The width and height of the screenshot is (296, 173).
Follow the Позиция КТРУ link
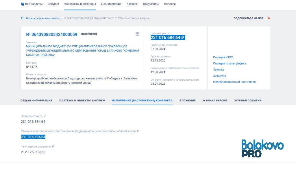(223, 57)
